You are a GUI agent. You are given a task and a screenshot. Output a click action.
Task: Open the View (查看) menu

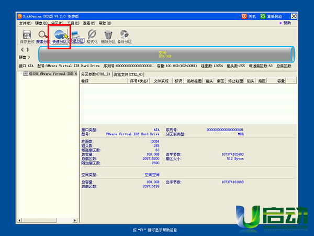point(89,23)
